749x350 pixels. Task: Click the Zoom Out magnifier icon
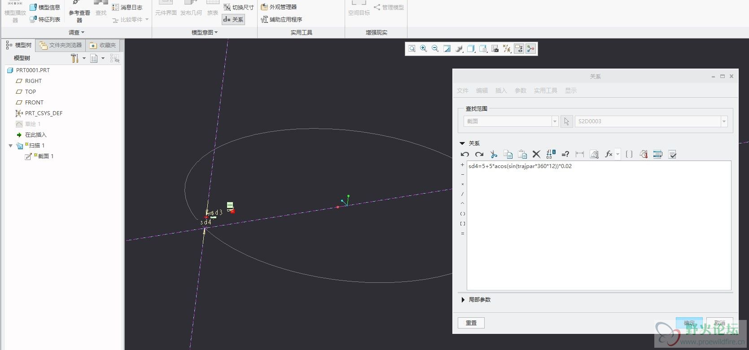(x=435, y=49)
